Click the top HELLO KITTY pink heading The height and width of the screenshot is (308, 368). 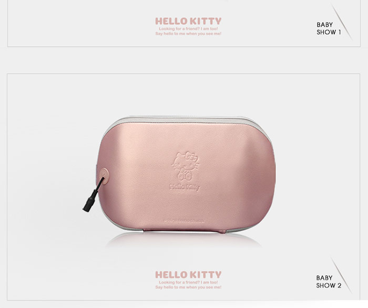pos(188,21)
